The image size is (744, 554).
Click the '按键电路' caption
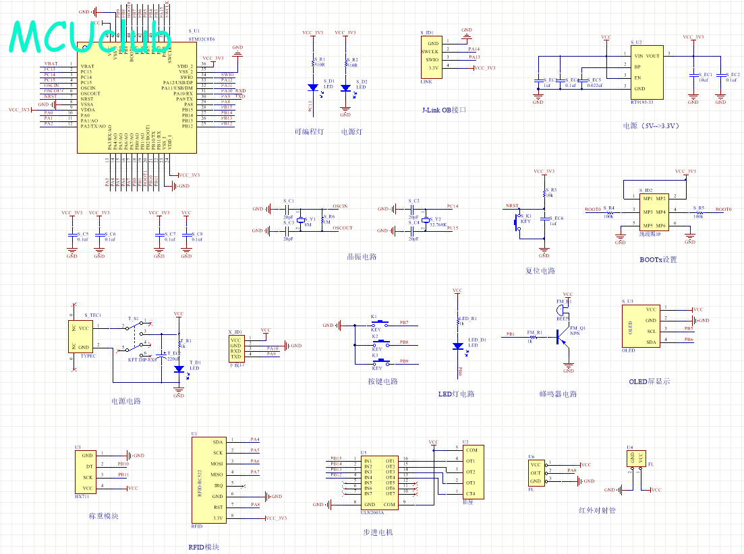point(383,381)
